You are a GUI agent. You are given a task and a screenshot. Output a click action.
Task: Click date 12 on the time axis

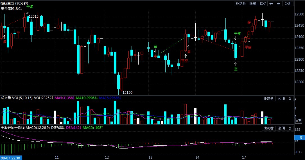(107, 157)
